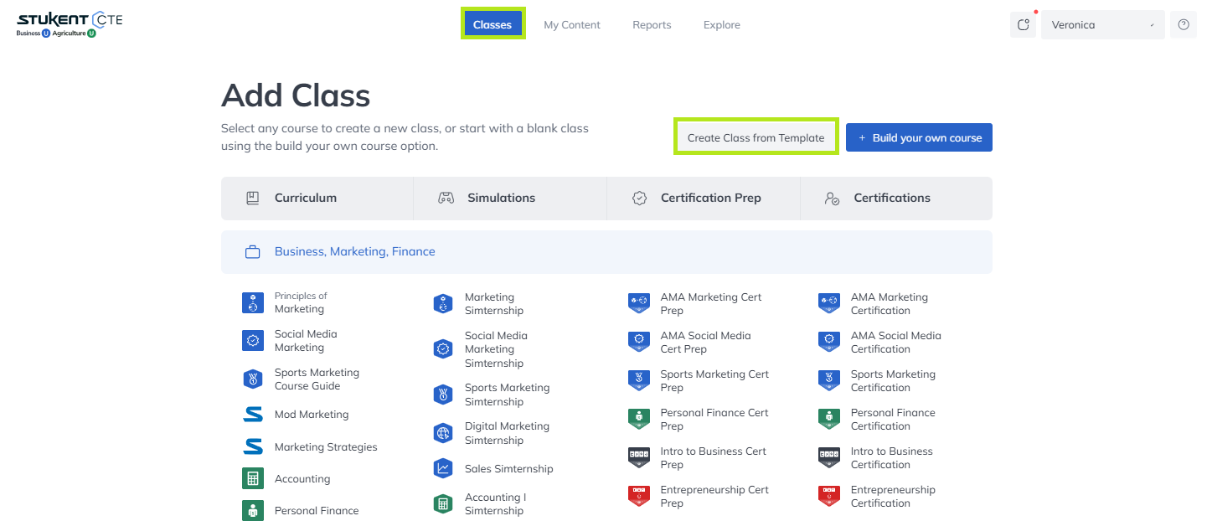Open the Social Media Marketing course link
The height and width of the screenshot is (521, 1212).
305,340
